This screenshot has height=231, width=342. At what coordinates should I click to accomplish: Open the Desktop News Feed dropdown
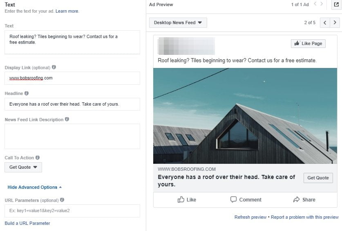tap(178, 23)
